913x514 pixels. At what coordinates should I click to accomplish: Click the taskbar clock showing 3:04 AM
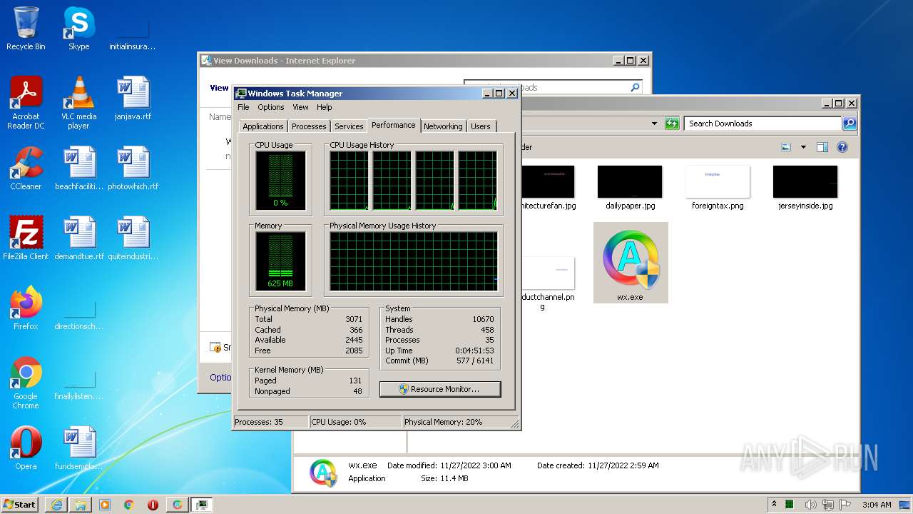pos(877,505)
